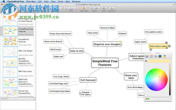Select the Word wrap node
The image size is (176, 110).
point(55,49)
